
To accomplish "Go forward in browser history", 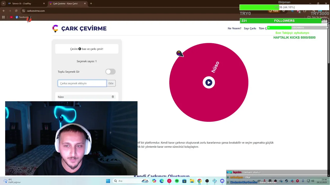I will point(10,11).
